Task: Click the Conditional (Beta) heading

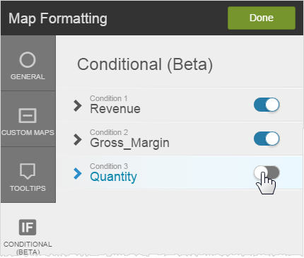Action: pyautogui.click(x=145, y=64)
